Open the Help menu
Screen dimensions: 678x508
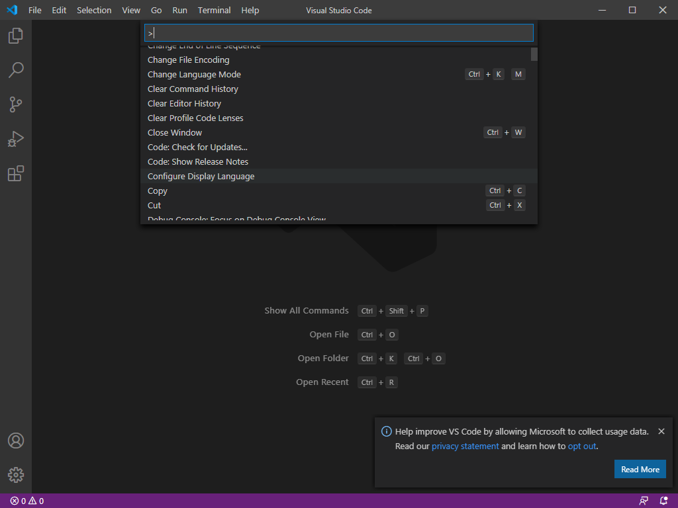250,10
